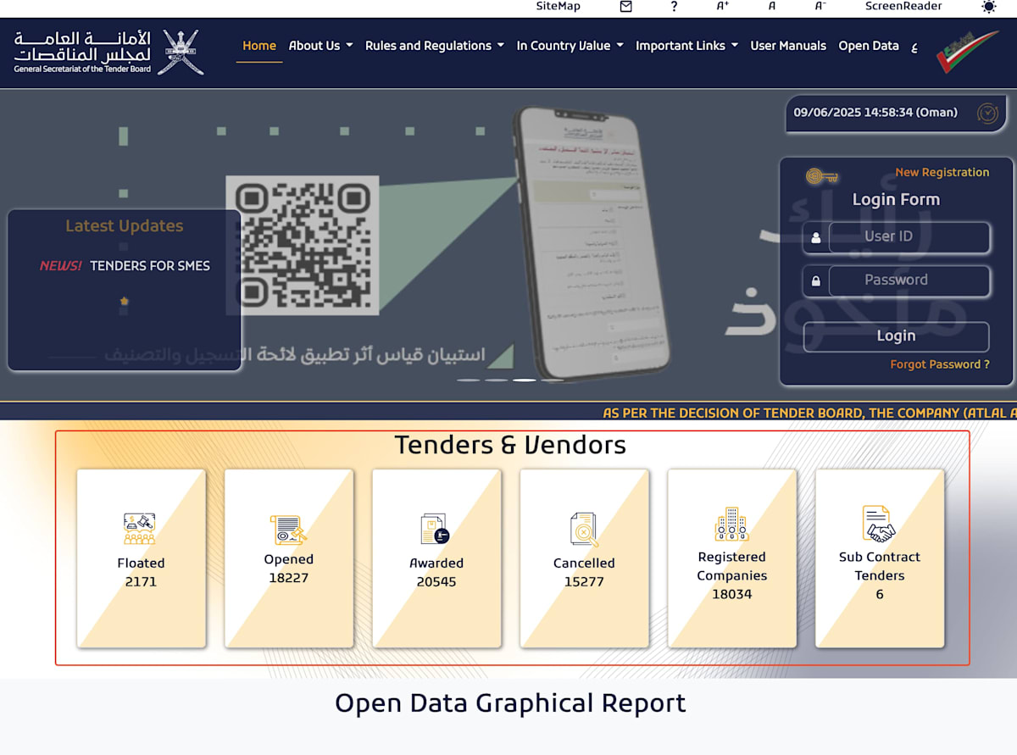
Task: Click the Tender Board crossed-swords emblem
Action: coord(181,52)
